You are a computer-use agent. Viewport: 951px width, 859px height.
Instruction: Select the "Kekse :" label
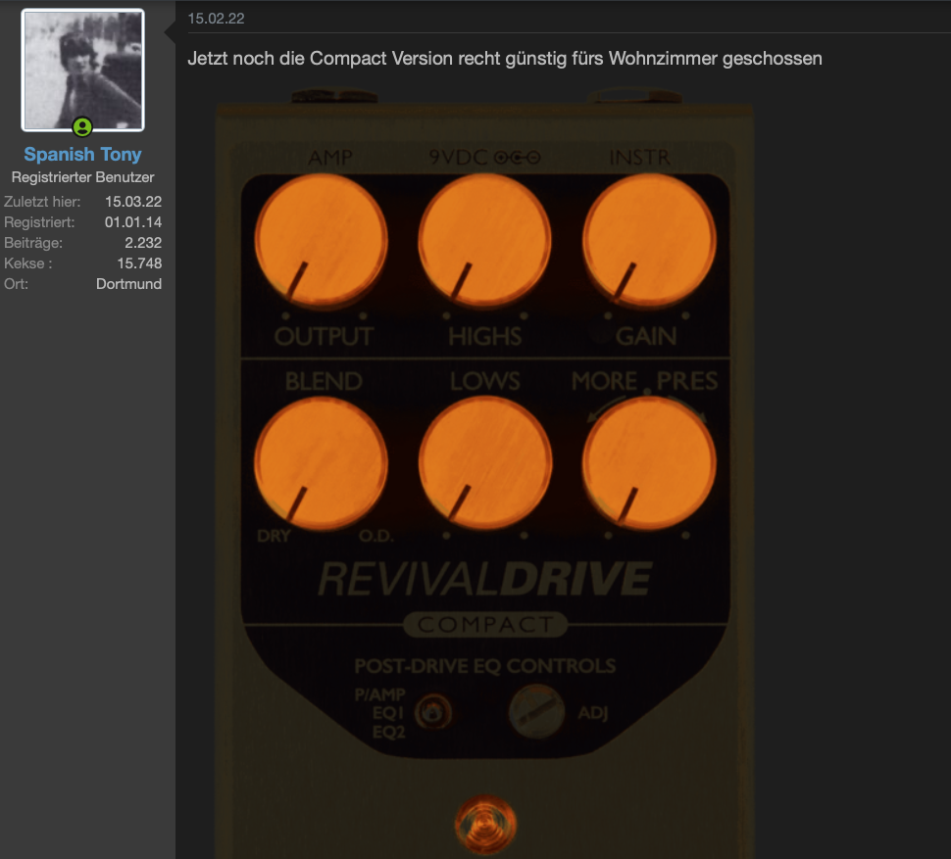27,263
